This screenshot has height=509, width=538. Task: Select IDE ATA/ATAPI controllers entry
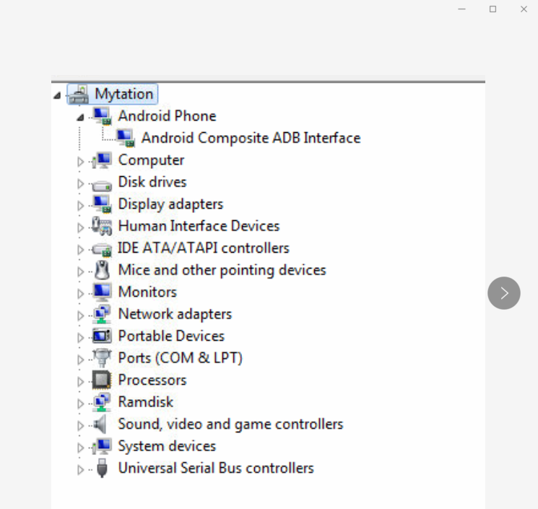click(203, 248)
